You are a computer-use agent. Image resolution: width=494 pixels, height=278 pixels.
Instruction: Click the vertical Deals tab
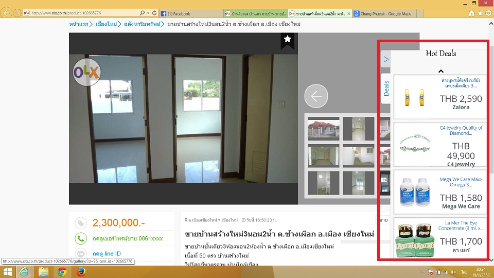tap(386, 89)
